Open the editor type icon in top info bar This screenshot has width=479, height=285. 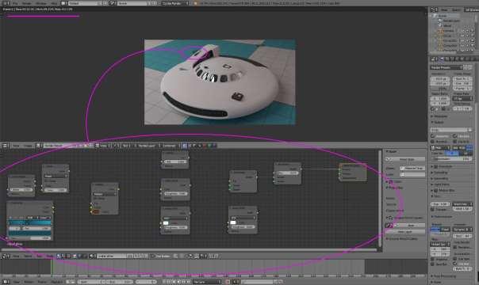tap(6, 3)
